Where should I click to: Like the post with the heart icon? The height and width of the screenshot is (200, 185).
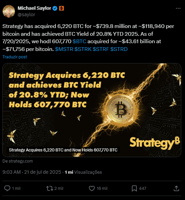point(92,189)
